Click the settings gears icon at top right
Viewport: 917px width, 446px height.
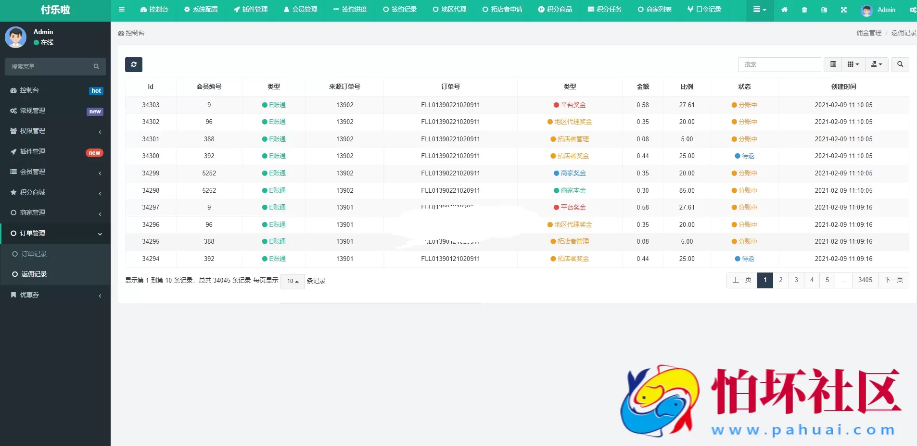[x=913, y=10]
